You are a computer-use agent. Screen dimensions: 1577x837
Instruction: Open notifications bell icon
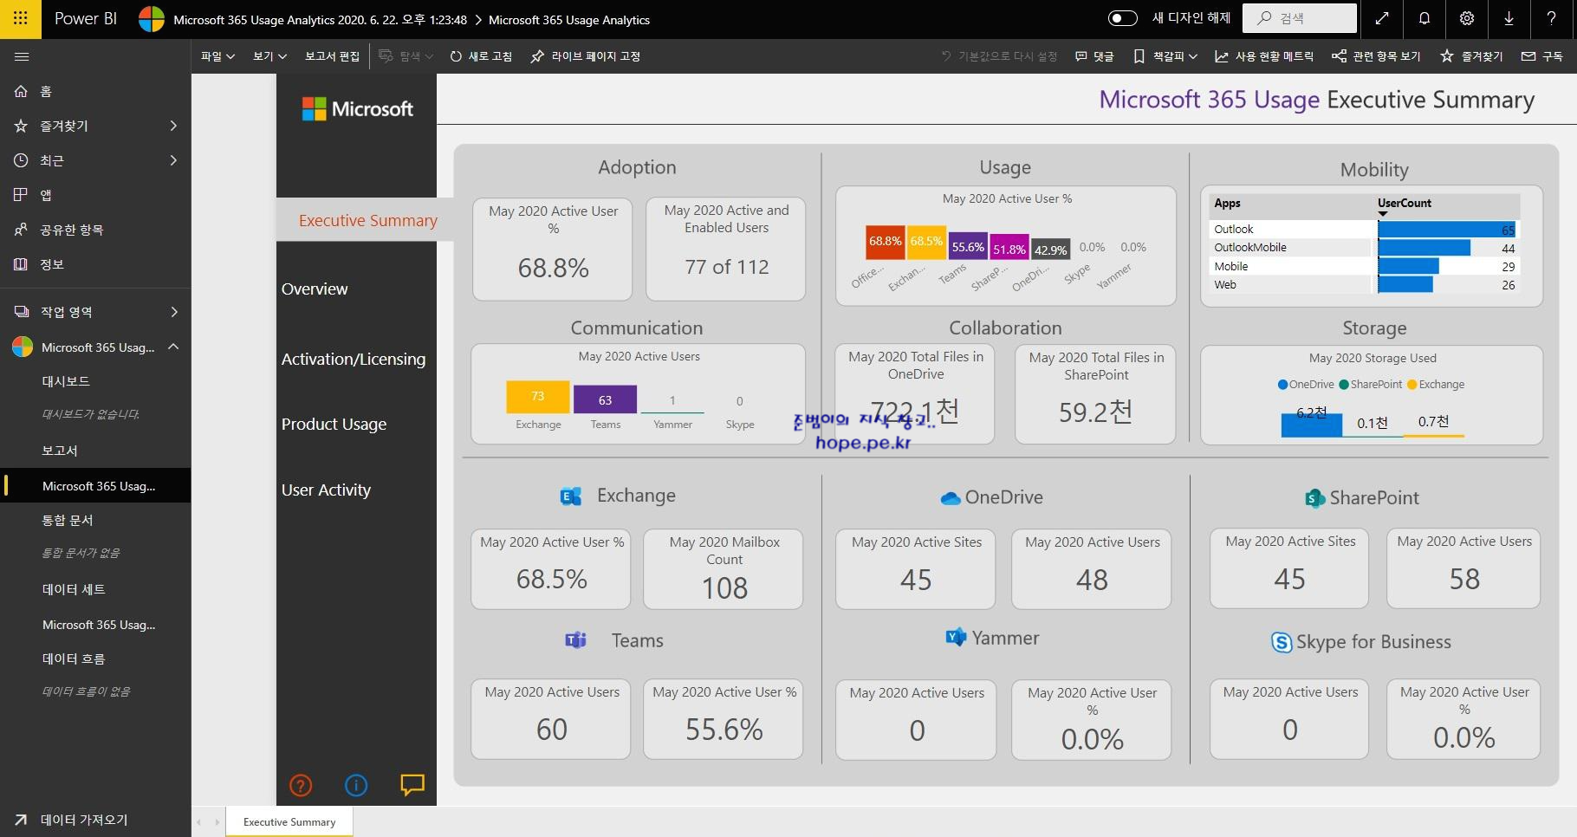click(1424, 18)
